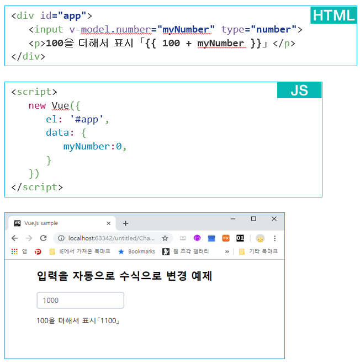Click the number input containing 1000
The height and width of the screenshot is (364, 360).
(81, 300)
